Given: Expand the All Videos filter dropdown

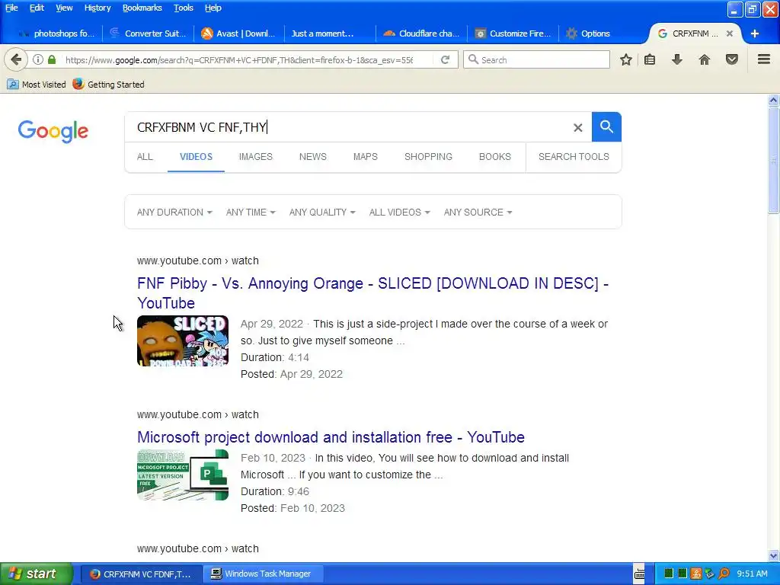Looking at the screenshot, I should click(x=399, y=213).
